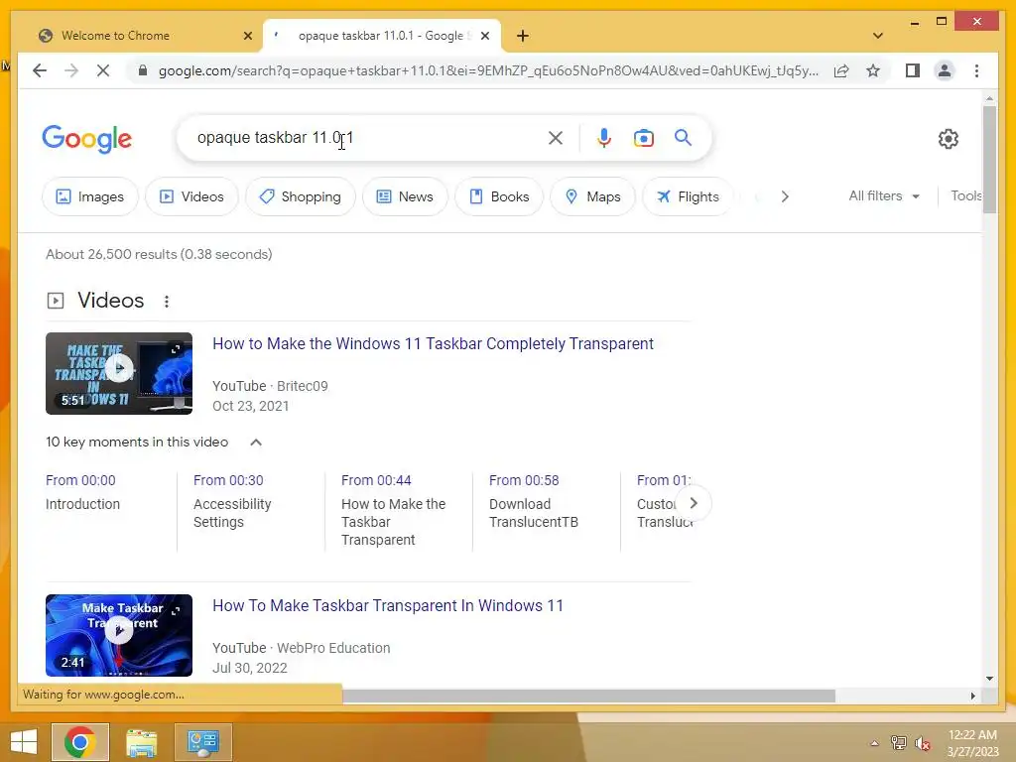Screen dimensions: 1016x762
Task: Start voice search with the microphone
Action: click(x=604, y=137)
